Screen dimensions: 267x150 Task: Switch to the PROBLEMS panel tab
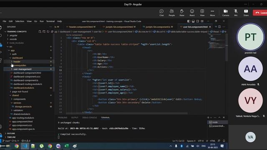(x=63, y=117)
